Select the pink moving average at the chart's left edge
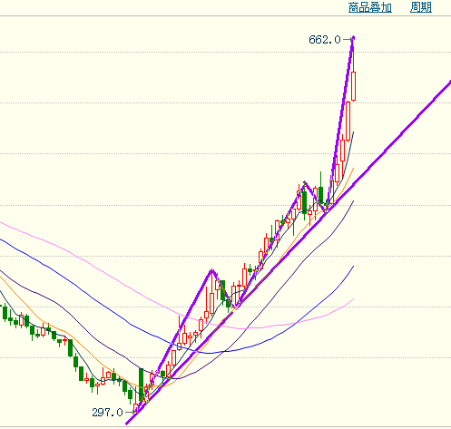This screenshot has height=429, width=451. point(2,223)
